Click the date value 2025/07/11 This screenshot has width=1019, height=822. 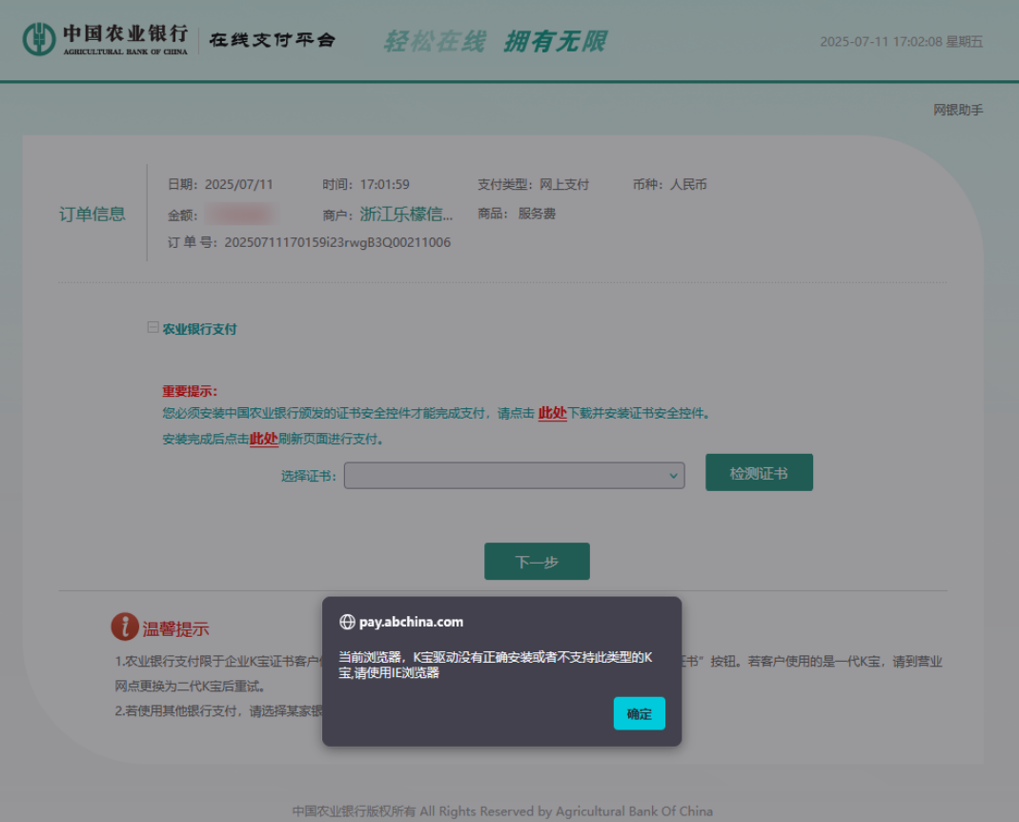click(x=238, y=185)
